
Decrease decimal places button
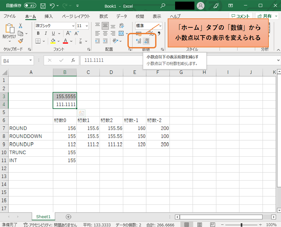(x=146, y=41)
